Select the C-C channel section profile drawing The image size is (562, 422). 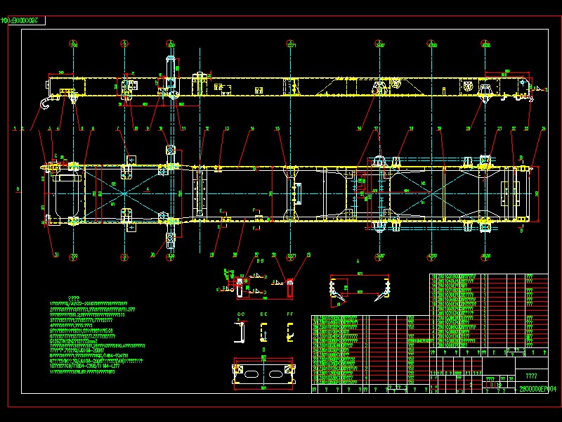pyautogui.click(x=240, y=333)
